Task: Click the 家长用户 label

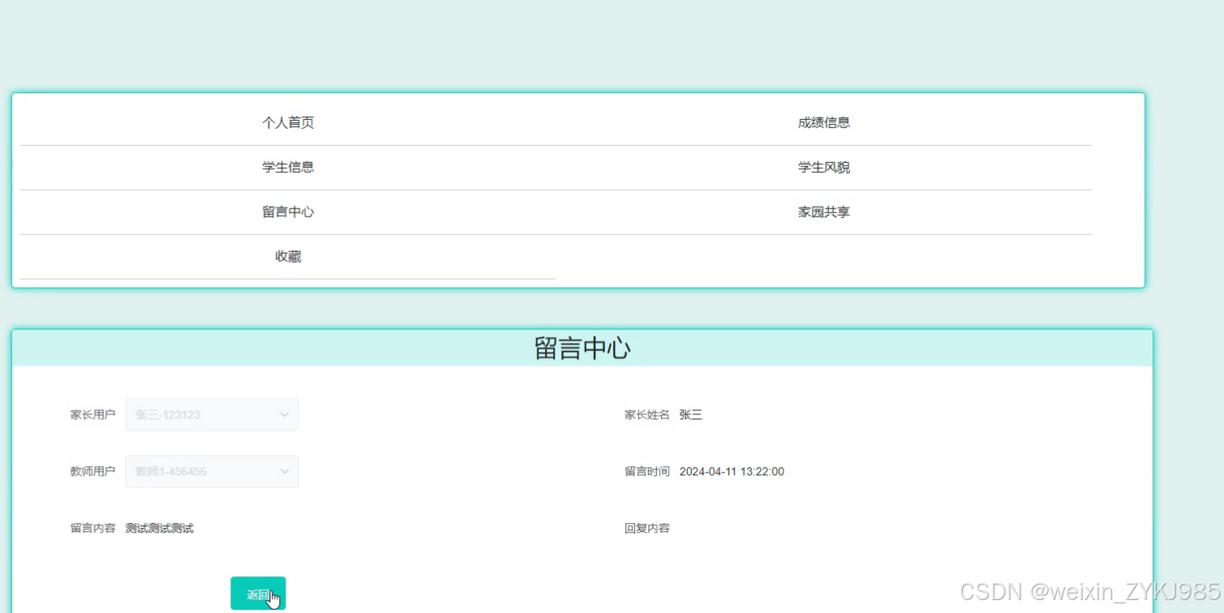Action: [x=93, y=415]
